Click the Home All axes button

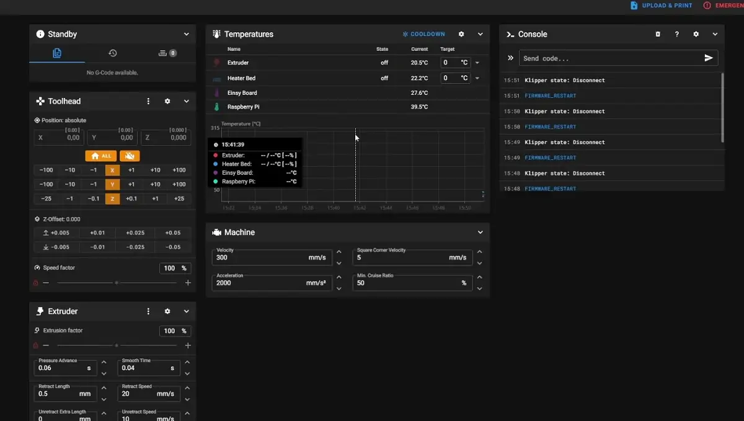pyautogui.click(x=101, y=156)
